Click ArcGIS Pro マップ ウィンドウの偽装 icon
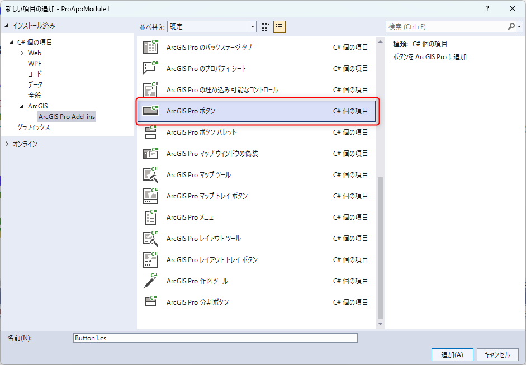The image size is (526, 365). [150, 153]
